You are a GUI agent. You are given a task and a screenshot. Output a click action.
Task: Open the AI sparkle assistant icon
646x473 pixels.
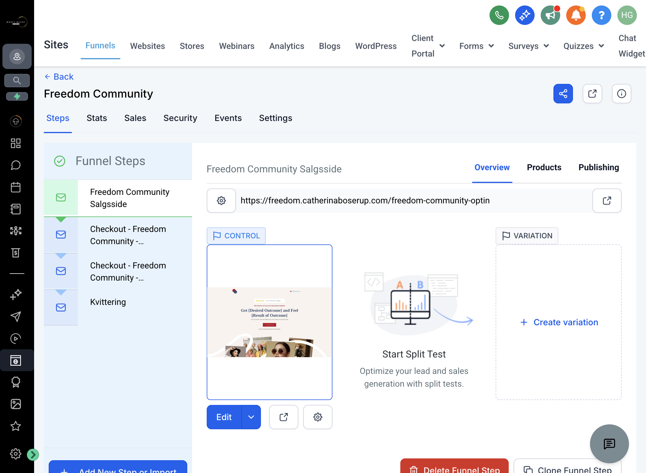(525, 15)
